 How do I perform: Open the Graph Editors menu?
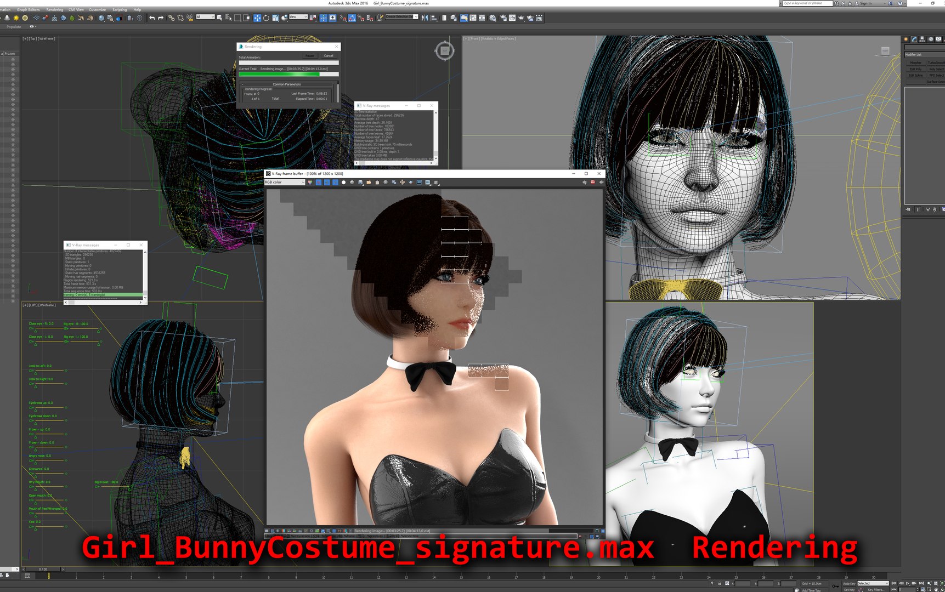[29, 10]
